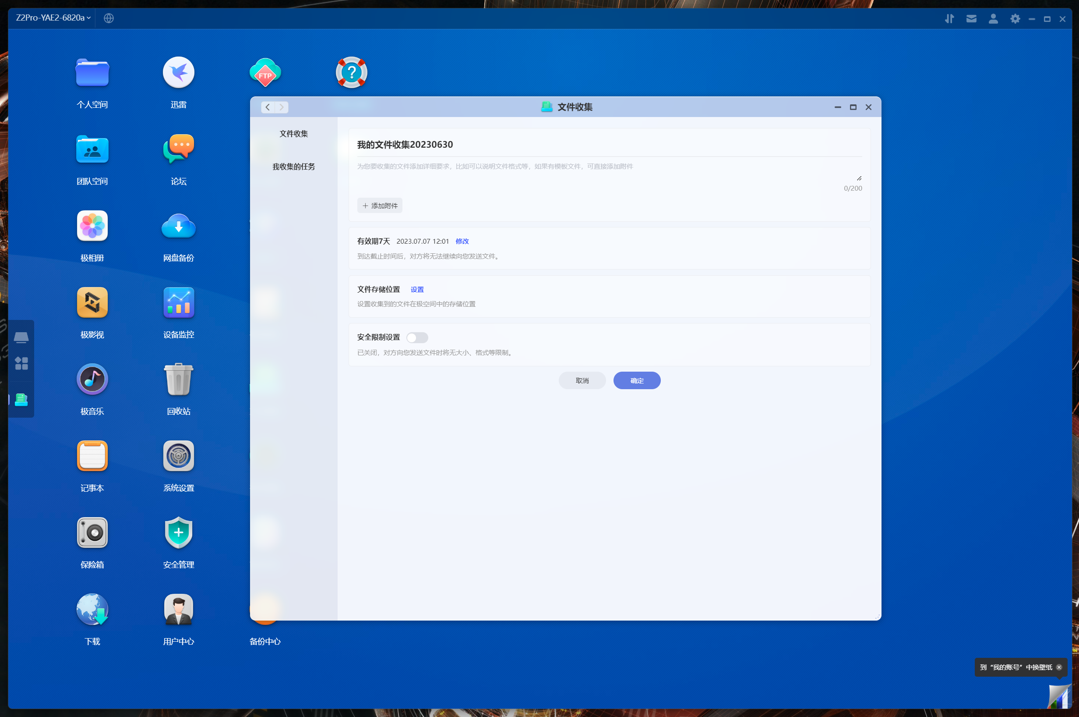Open the 保险箱 safe box icon
This screenshot has height=717, width=1079.
click(x=92, y=533)
